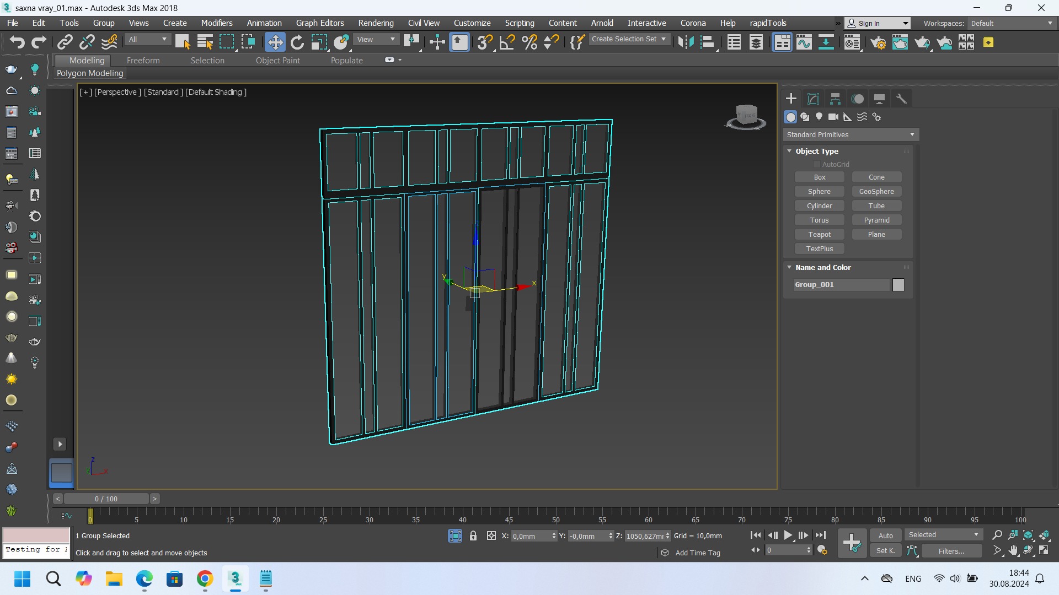The width and height of the screenshot is (1059, 595).
Task: Open the Motion command panel tab
Action: [x=858, y=99]
